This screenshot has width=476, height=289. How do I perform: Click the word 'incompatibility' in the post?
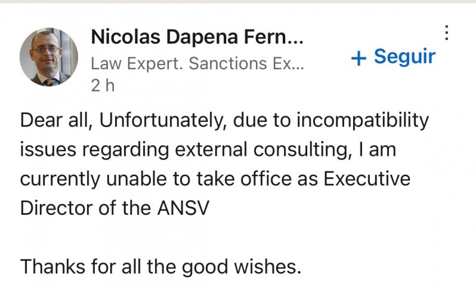362,121
